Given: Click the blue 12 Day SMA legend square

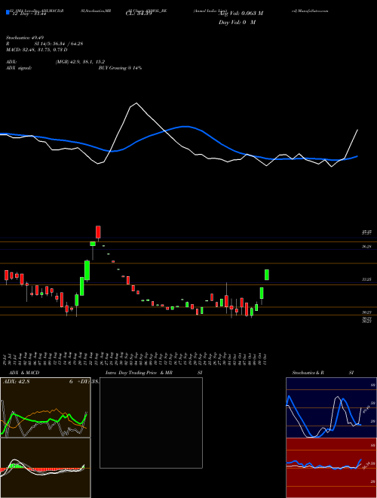Looking at the screenshot, I should [8, 12].
